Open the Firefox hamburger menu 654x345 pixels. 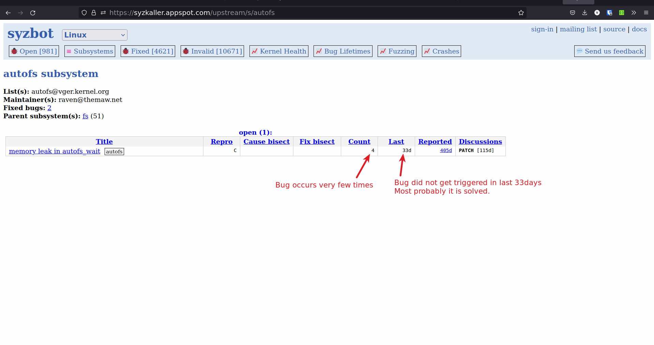click(646, 13)
